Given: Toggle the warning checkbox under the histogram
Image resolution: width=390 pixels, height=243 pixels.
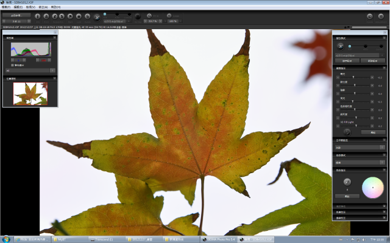Looking at the screenshot, I should [x=12, y=65].
